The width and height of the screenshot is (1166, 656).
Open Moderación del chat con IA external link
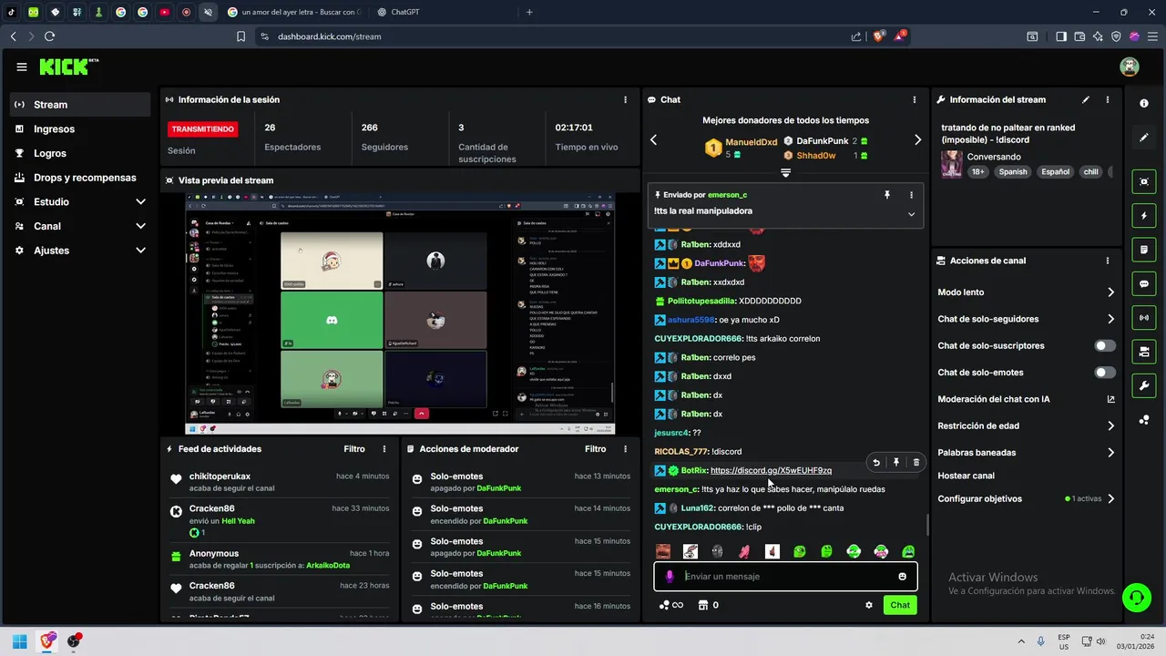(1110, 399)
